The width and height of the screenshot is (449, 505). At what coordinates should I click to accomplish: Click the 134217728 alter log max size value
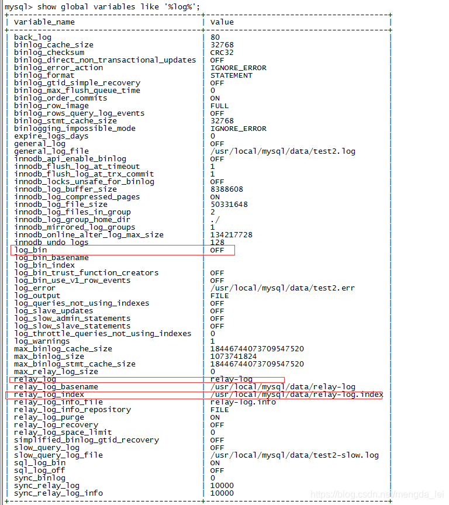(232, 235)
